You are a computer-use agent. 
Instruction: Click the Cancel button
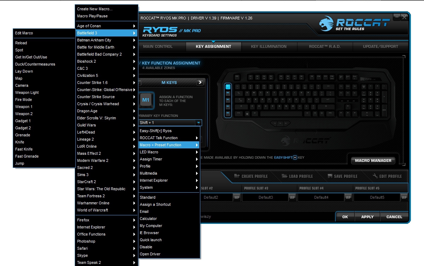pyautogui.click(x=394, y=217)
